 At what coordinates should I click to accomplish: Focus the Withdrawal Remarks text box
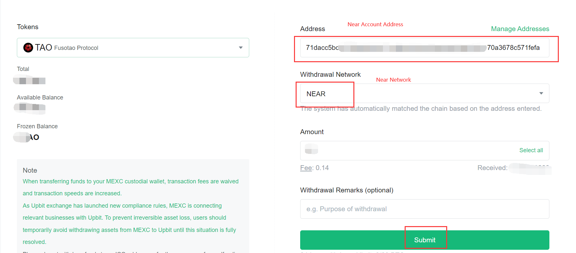pyautogui.click(x=424, y=209)
